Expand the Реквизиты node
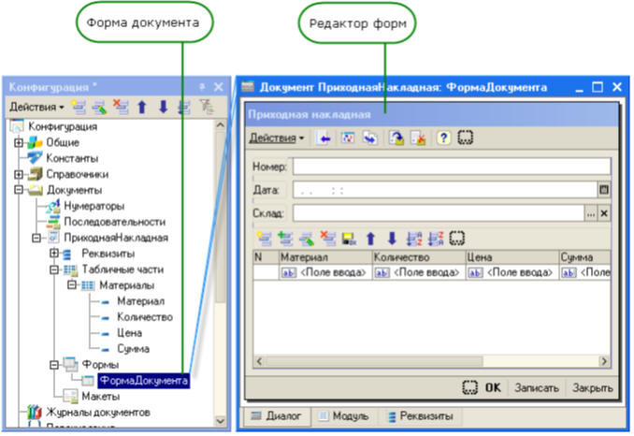The image size is (634, 436). 54,254
